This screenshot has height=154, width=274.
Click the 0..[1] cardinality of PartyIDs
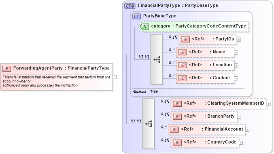click(173, 37)
